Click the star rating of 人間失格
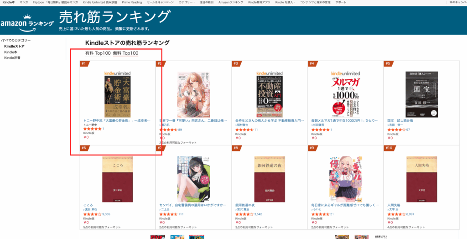The height and width of the screenshot is (239, 467). tap(396, 214)
